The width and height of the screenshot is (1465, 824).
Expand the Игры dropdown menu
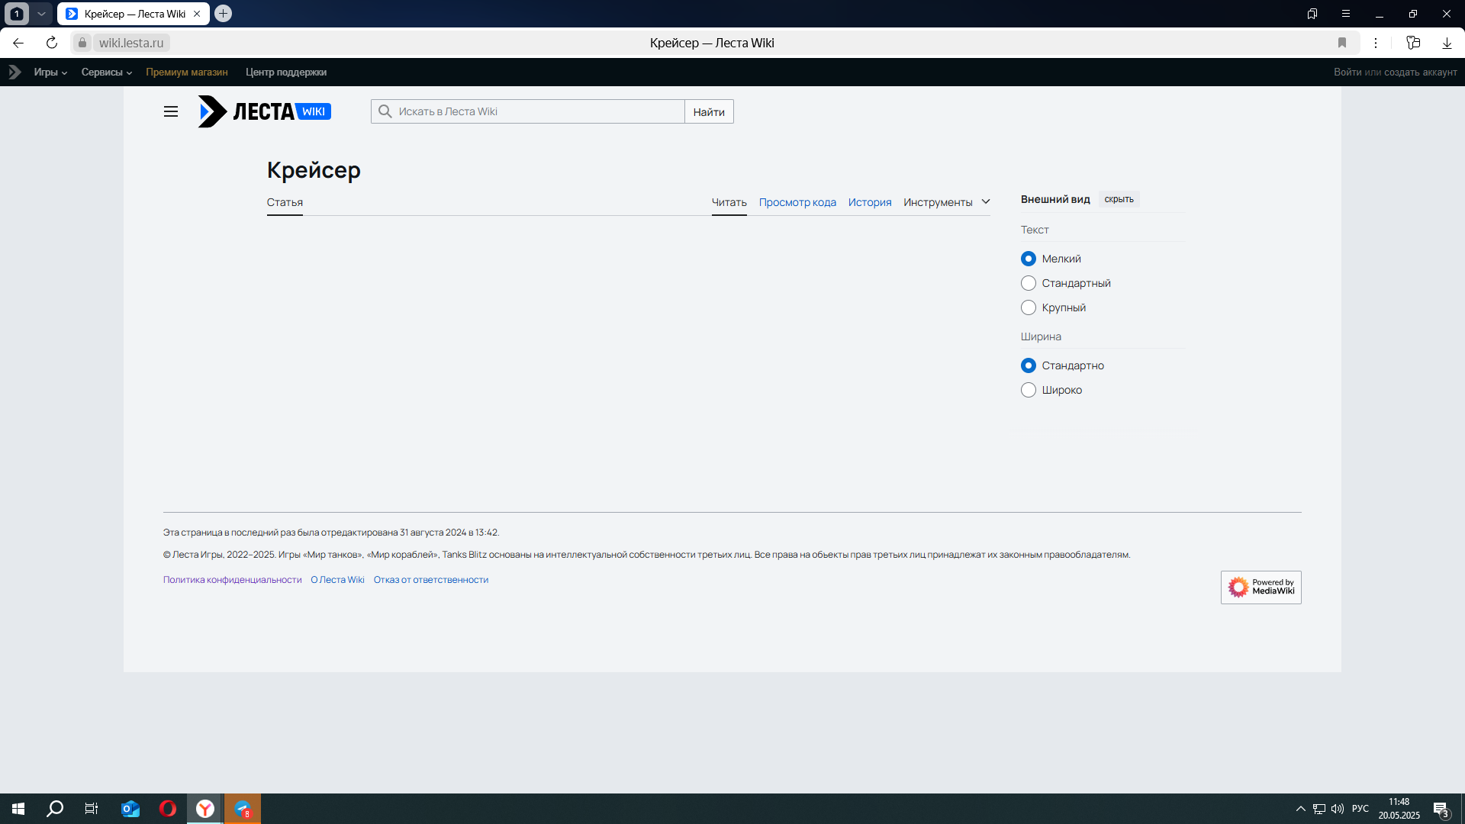(x=50, y=72)
